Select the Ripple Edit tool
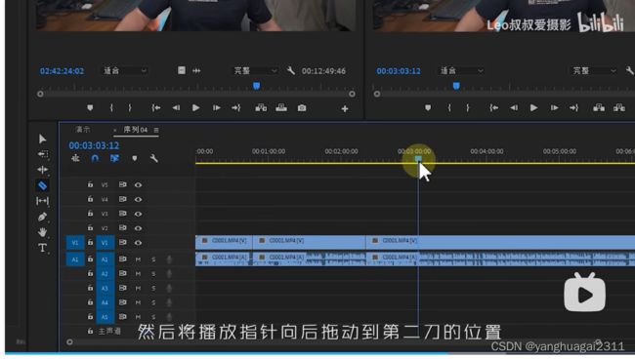Image resolution: width=635 pixels, height=359 pixels. tap(43, 170)
